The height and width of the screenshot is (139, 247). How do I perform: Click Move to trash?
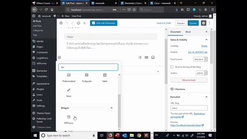click(189, 80)
